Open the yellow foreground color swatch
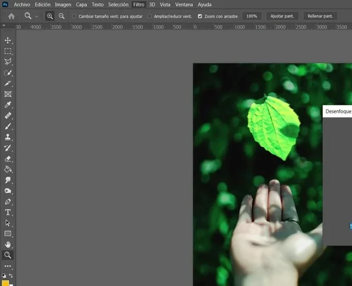 point(6,283)
